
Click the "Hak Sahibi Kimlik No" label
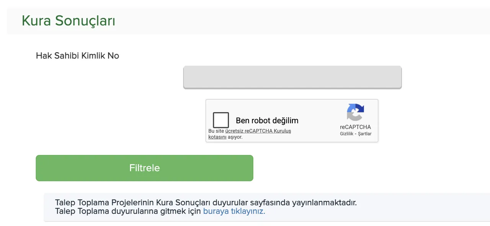(77, 56)
